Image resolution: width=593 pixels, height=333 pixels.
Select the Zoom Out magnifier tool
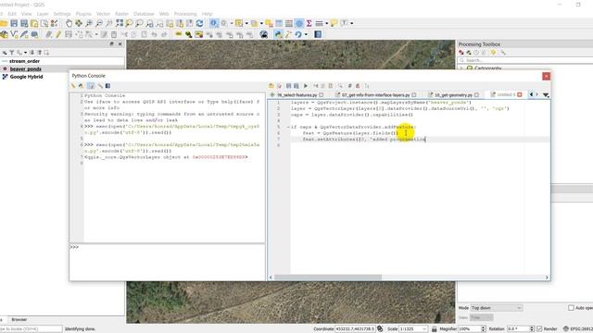click(99, 23)
